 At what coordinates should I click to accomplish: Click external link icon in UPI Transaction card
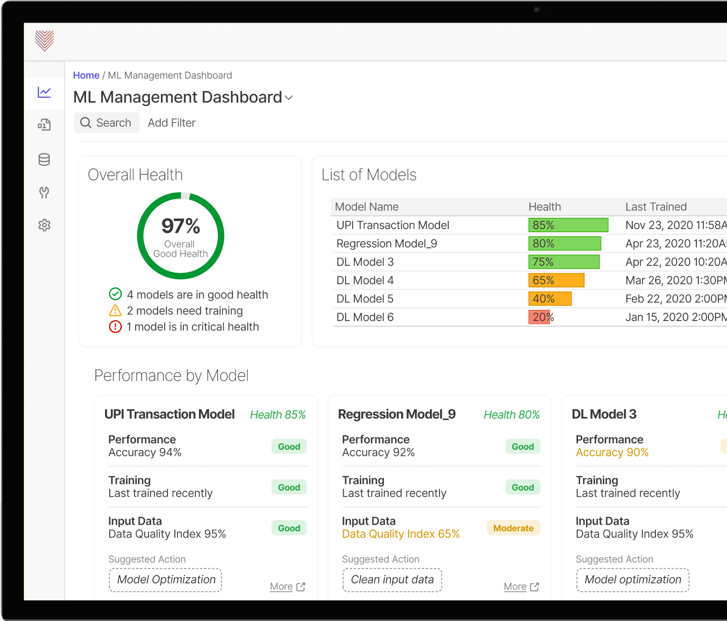pos(301,587)
